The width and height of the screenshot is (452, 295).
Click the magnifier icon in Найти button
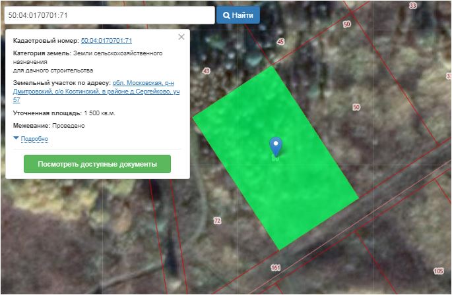226,15
